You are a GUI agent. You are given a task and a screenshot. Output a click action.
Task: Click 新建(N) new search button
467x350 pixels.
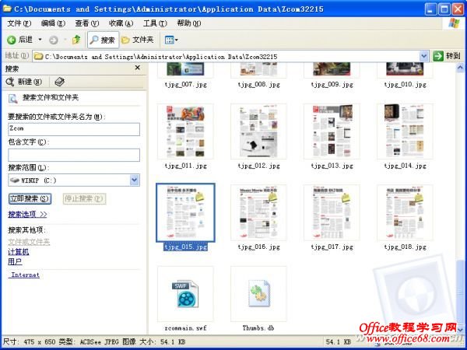click(24, 82)
